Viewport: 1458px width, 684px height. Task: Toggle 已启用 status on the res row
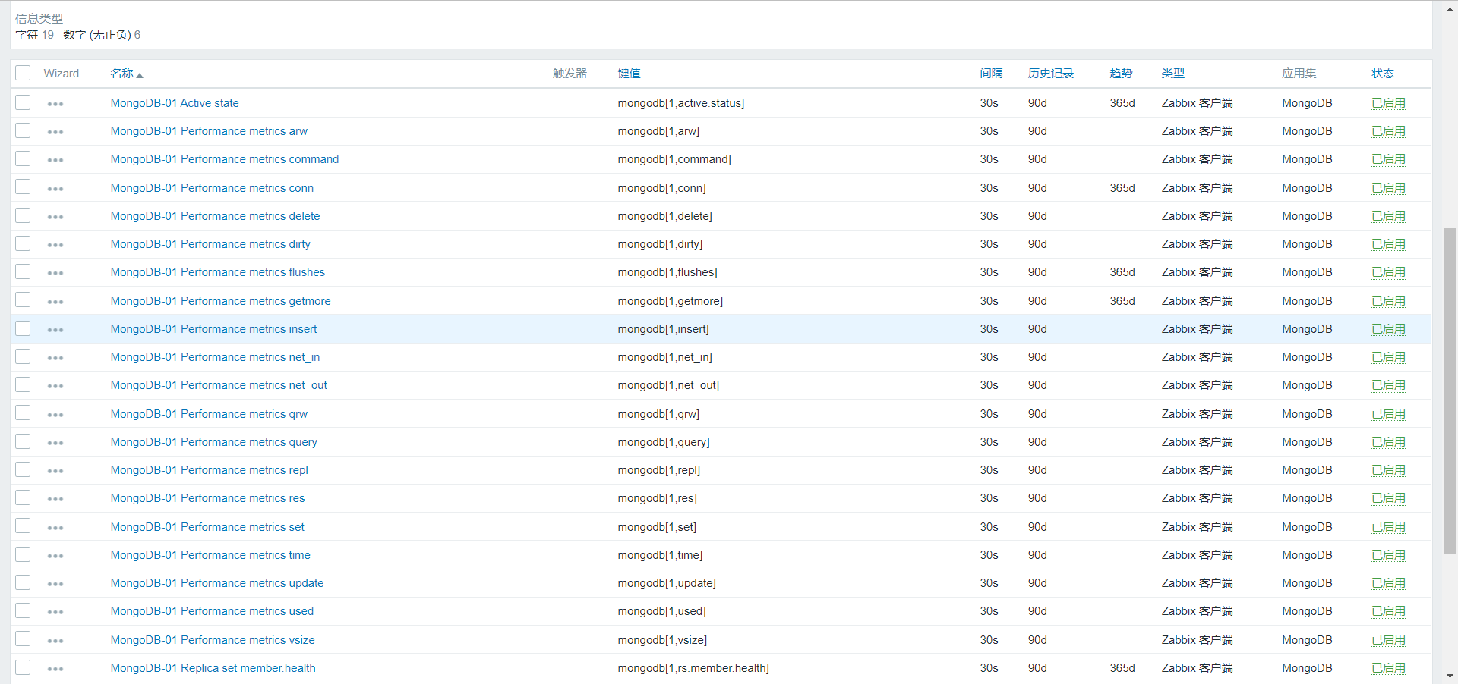[1388, 498]
